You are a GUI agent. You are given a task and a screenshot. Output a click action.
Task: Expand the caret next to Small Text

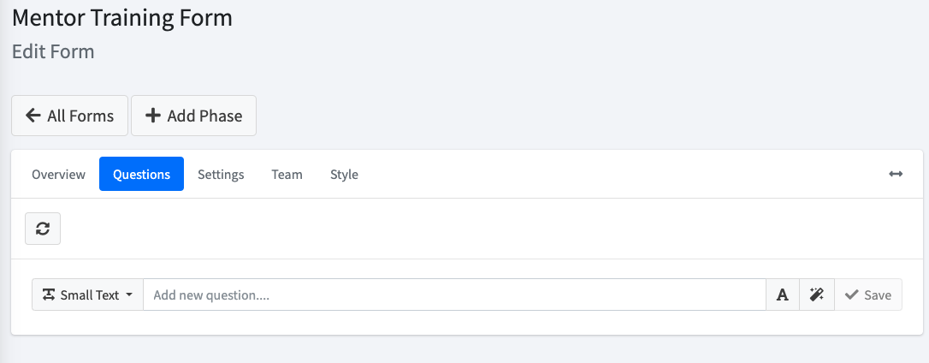click(x=129, y=295)
